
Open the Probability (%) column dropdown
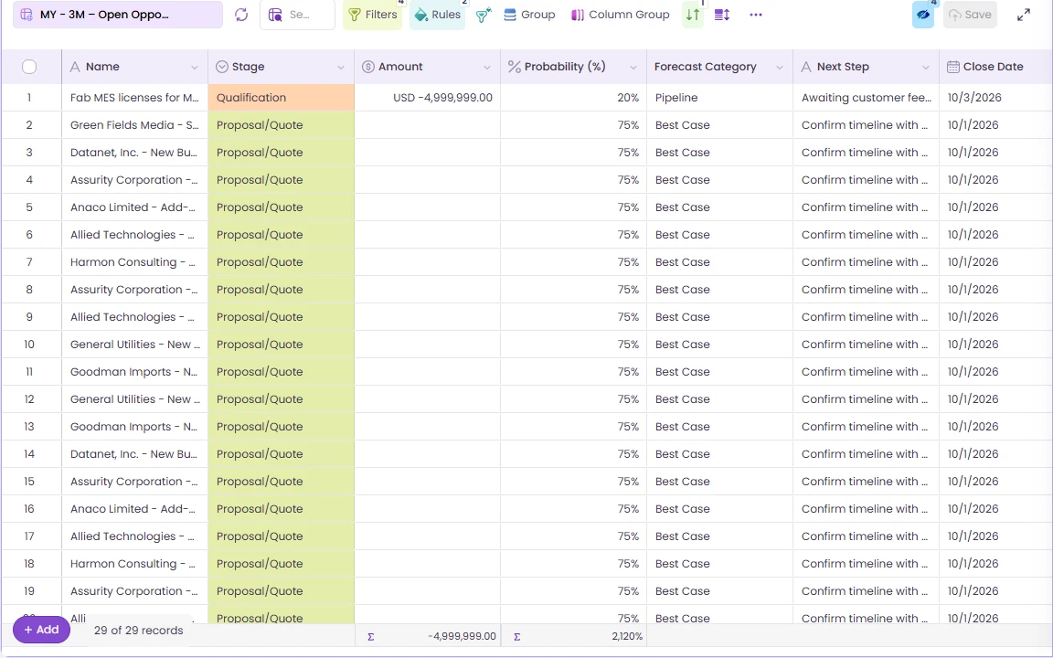pyautogui.click(x=633, y=67)
